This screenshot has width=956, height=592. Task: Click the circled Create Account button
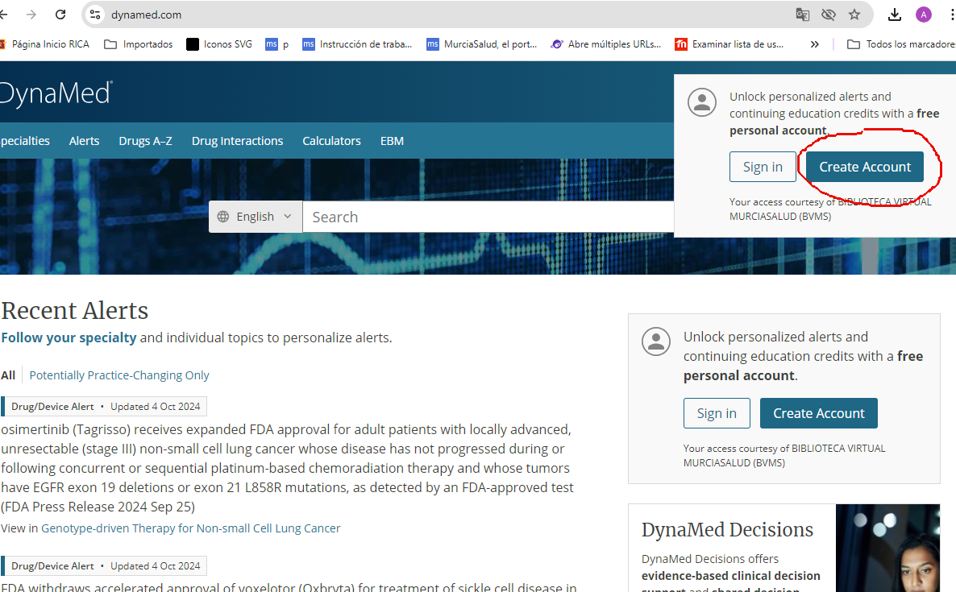click(x=865, y=167)
